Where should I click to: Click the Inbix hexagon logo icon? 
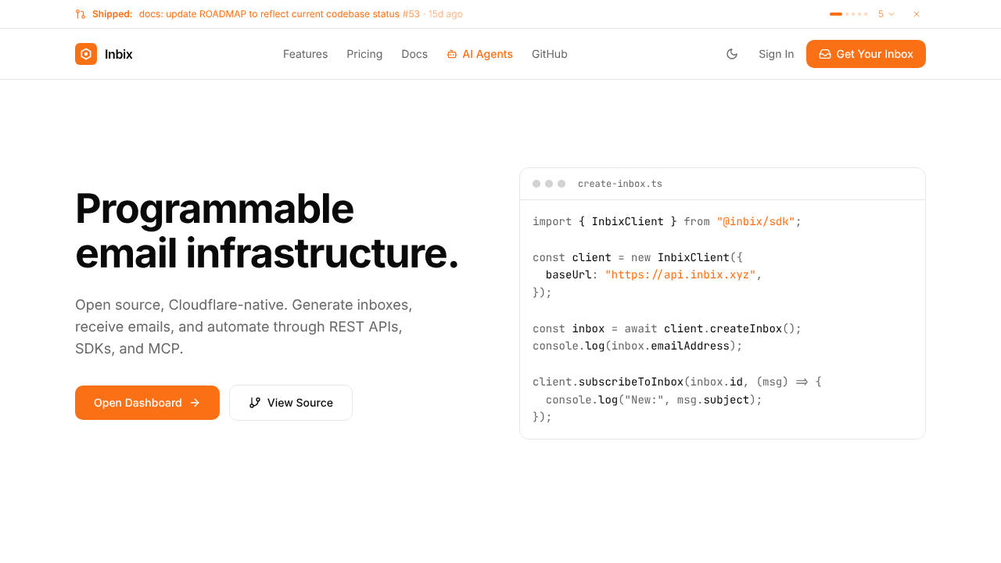(x=86, y=54)
